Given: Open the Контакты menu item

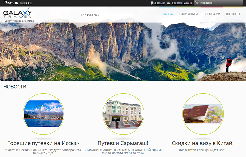Looking at the screenshot, I should coord(233,14).
